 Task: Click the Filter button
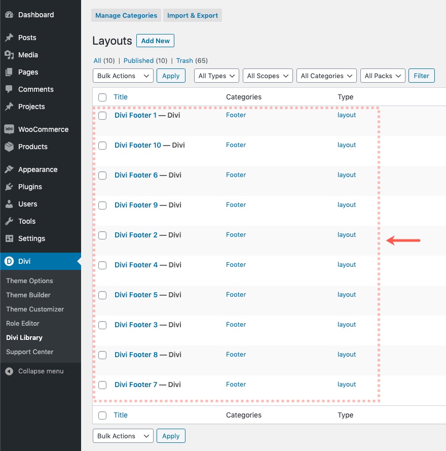(x=422, y=76)
